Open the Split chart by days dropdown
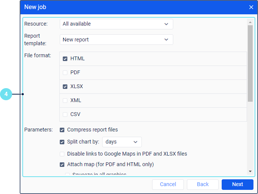The height and width of the screenshot is (194, 258). click(x=122, y=142)
